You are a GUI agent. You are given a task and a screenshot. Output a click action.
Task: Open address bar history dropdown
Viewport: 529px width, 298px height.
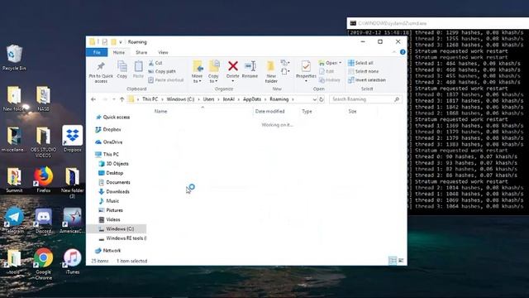point(314,99)
